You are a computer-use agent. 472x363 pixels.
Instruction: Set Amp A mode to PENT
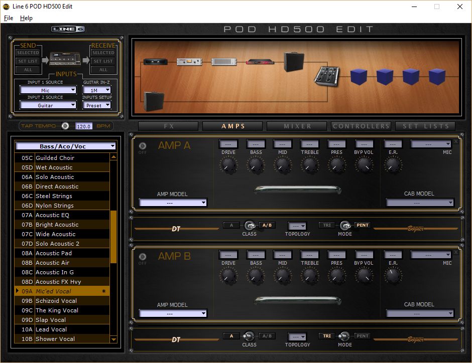[363, 225]
